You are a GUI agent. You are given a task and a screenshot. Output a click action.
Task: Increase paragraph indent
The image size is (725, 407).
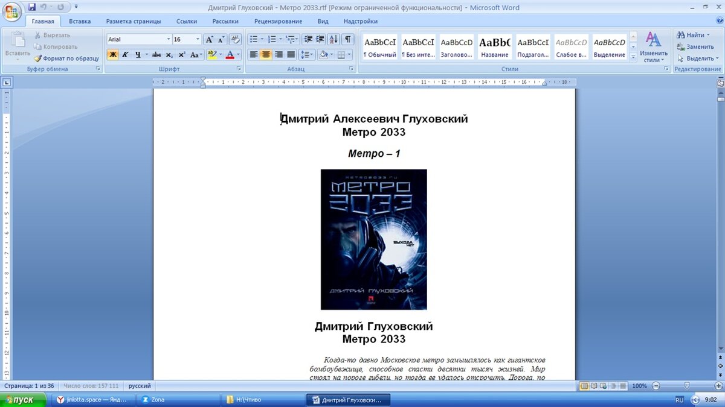[x=320, y=39]
